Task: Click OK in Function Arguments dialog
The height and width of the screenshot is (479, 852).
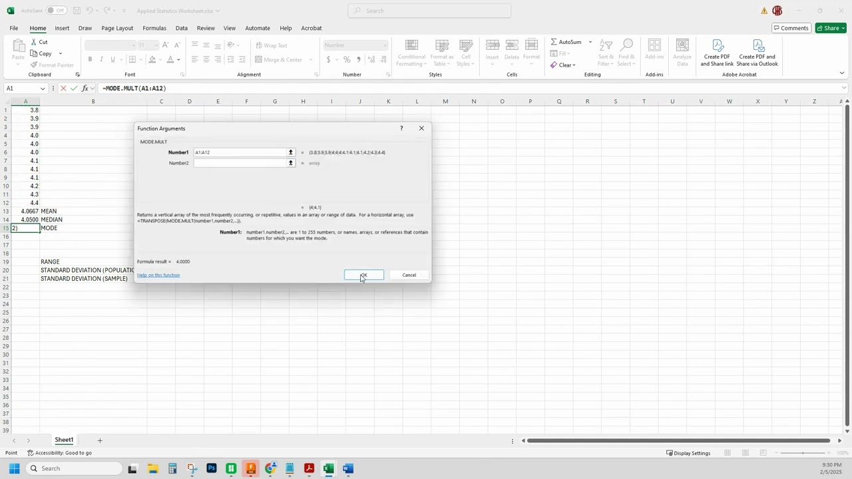Action: coord(363,275)
